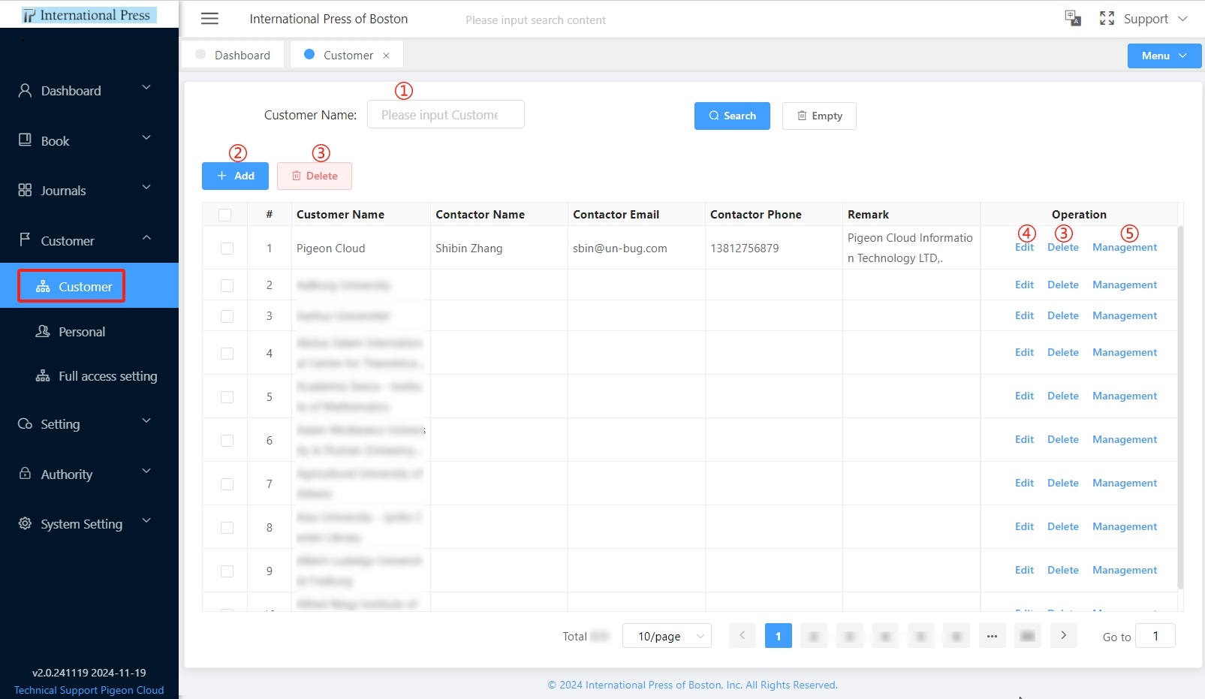Tick the checkbox for row 3
The width and height of the screenshot is (1205, 699).
click(227, 316)
